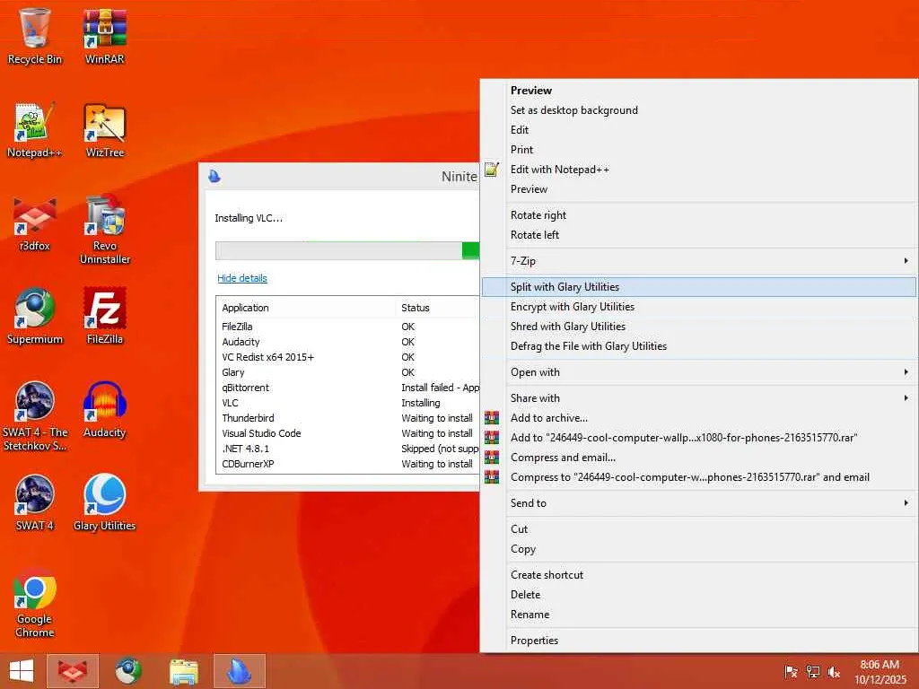Select the .NET 4.8.1 row in Ninite

[348, 449]
